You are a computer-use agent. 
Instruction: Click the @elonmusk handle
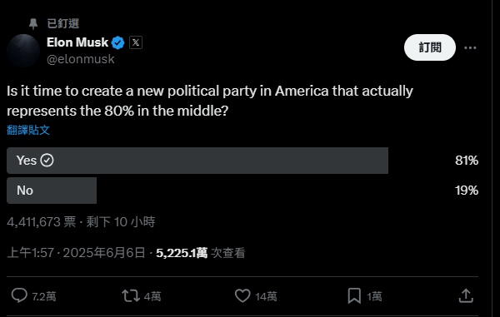80,59
